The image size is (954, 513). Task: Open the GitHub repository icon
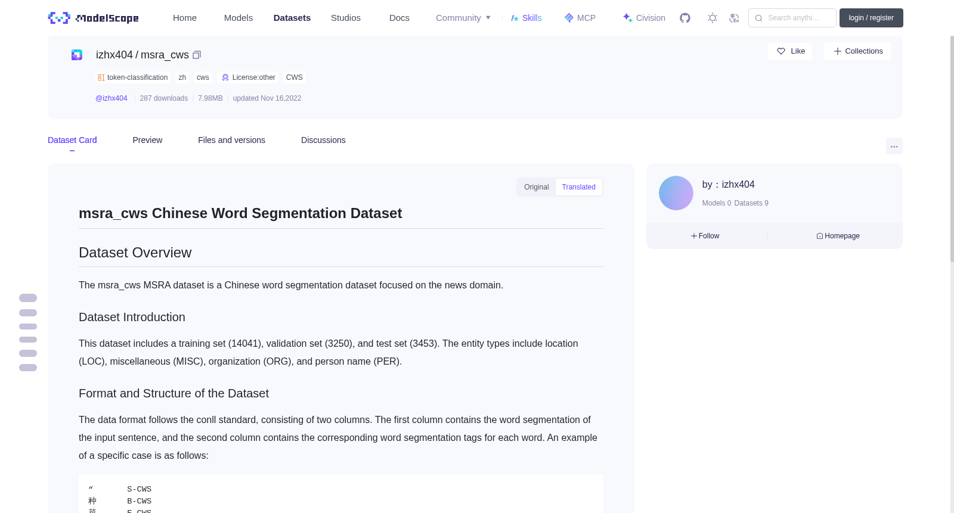coord(685,18)
